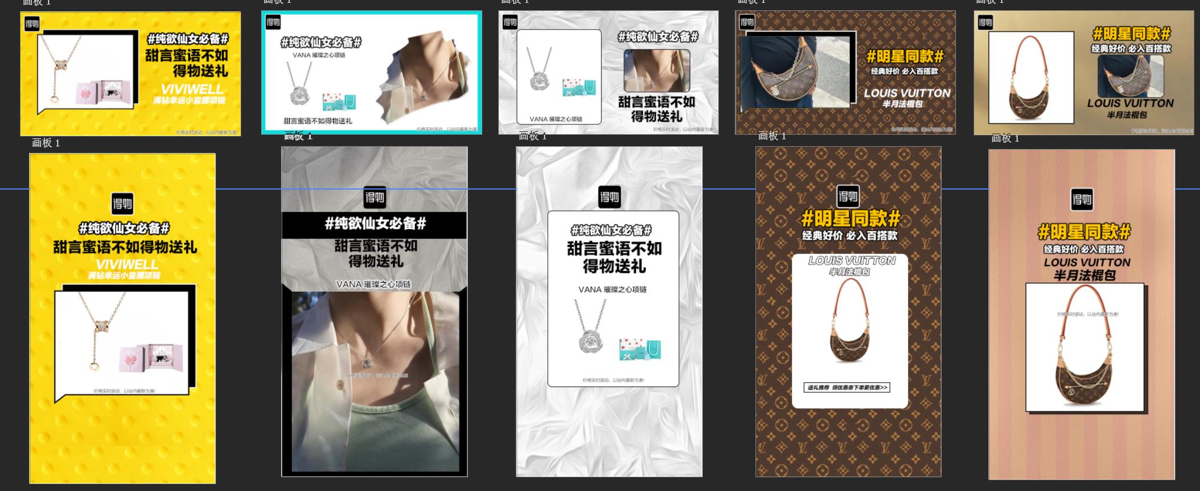1200x491 pixels.
Task: Click #明星同款# heading in gold landscape artboard
Action: point(1131,34)
